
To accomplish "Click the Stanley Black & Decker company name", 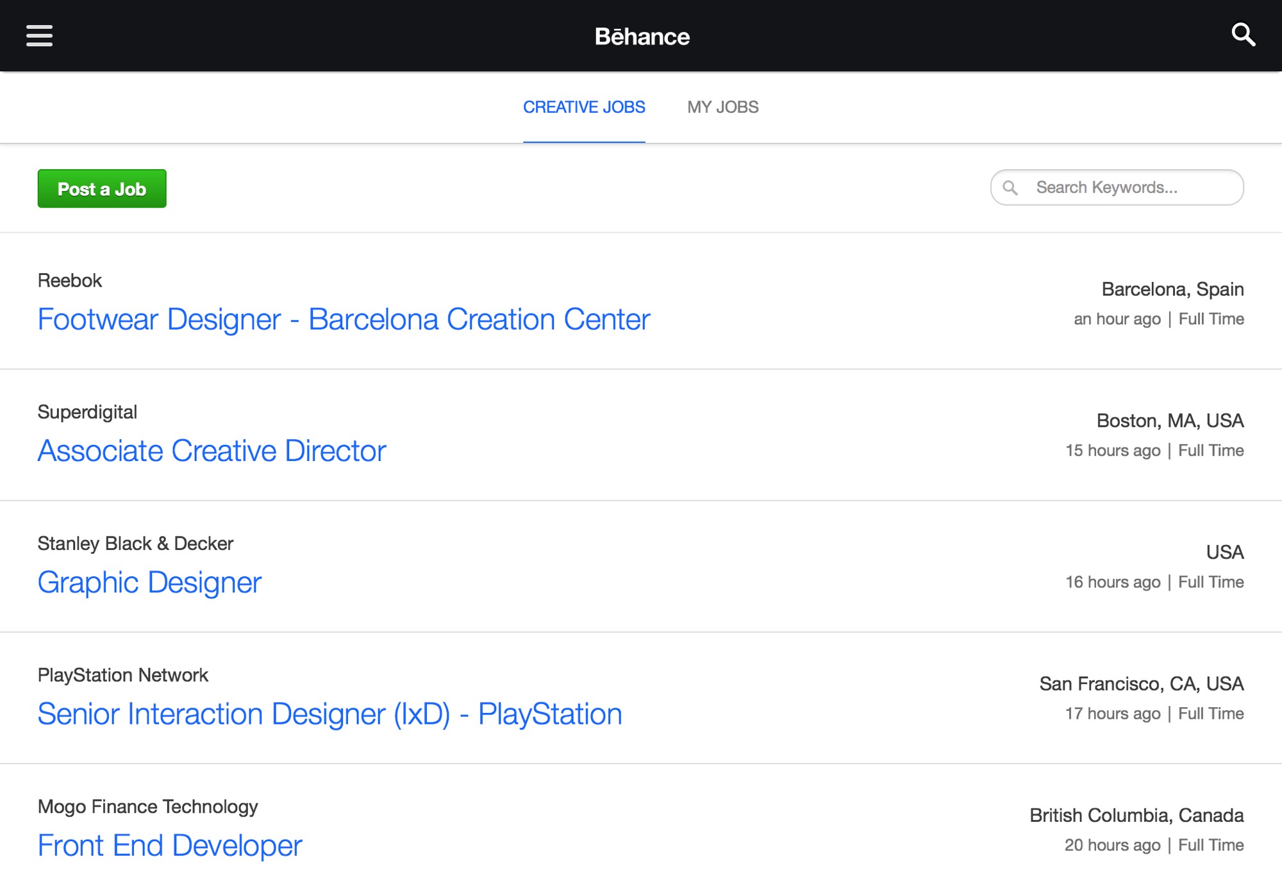I will tap(135, 543).
